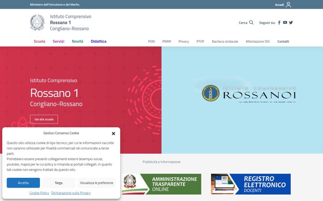The width and height of the screenshot is (323, 201).
Task: Click the Vai alla scuola button
Action: (44, 119)
